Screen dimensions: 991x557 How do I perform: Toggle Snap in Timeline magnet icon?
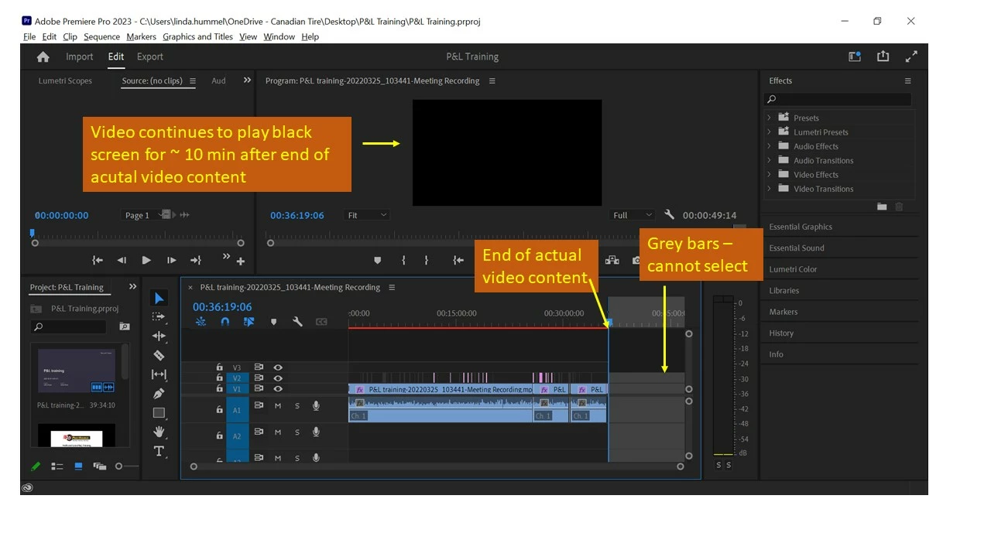click(x=225, y=322)
